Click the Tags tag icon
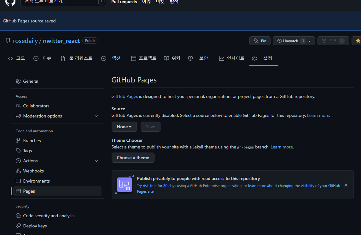Viewport: 361px width, 235px height. [18, 151]
